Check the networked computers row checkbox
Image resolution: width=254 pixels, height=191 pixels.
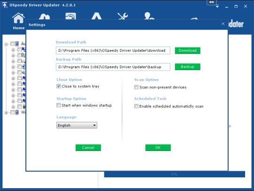[19, 66]
